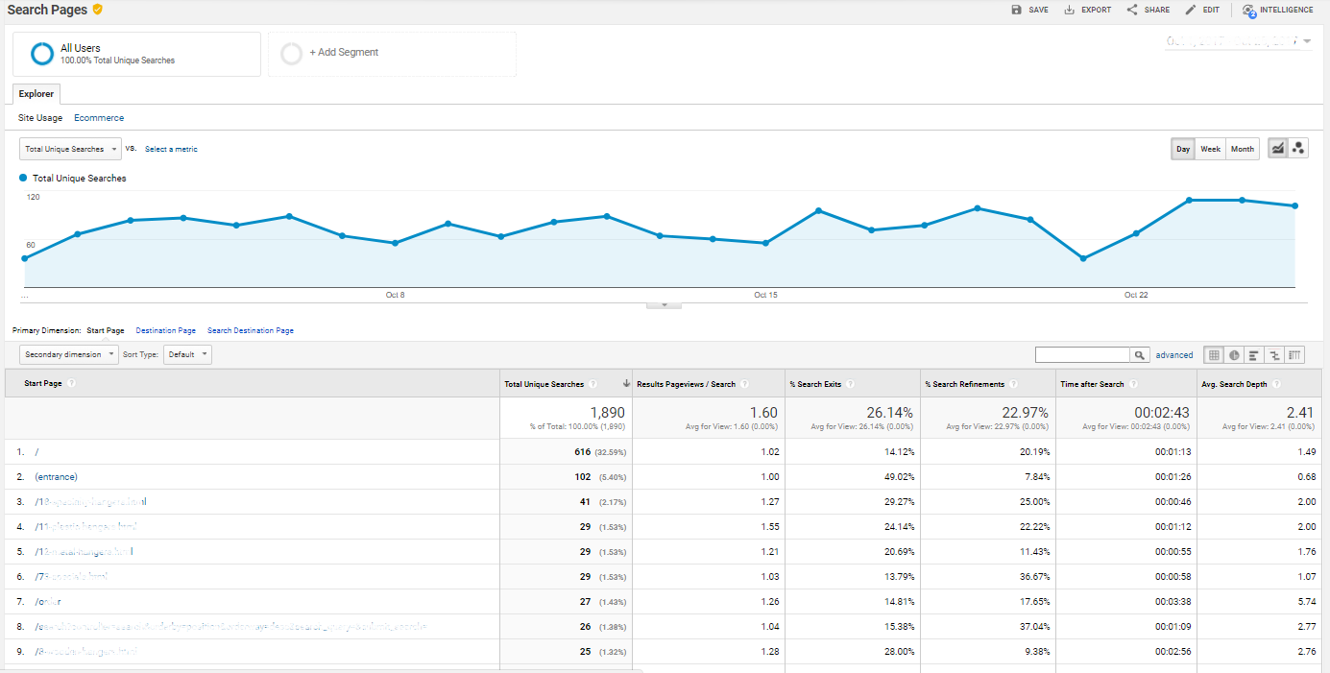
Task: Open the Intelligence panel
Action: (x=1277, y=10)
